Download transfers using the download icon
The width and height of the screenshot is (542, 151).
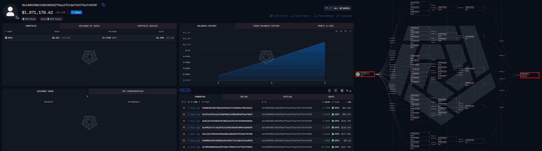pyautogui.click(x=350, y=91)
